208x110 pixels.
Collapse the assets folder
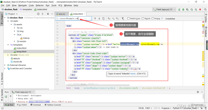point(11,25)
